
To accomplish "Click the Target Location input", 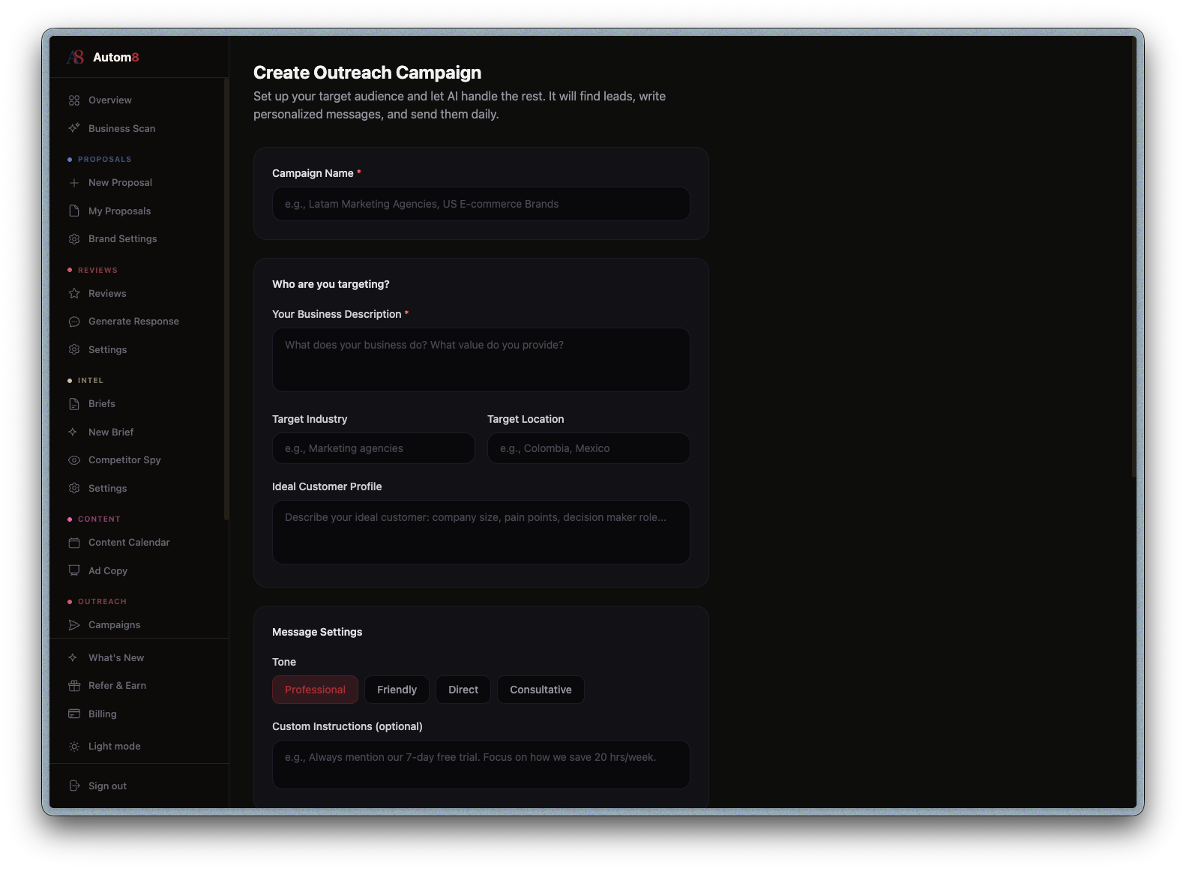I will [589, 448].
